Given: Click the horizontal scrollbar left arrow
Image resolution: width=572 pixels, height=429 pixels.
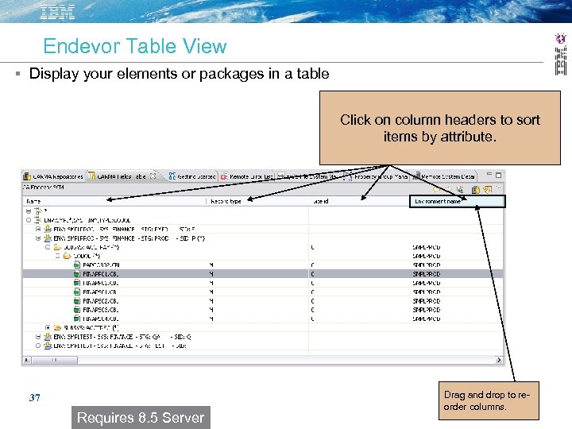Looking at the screenshot, I should 26,360.
